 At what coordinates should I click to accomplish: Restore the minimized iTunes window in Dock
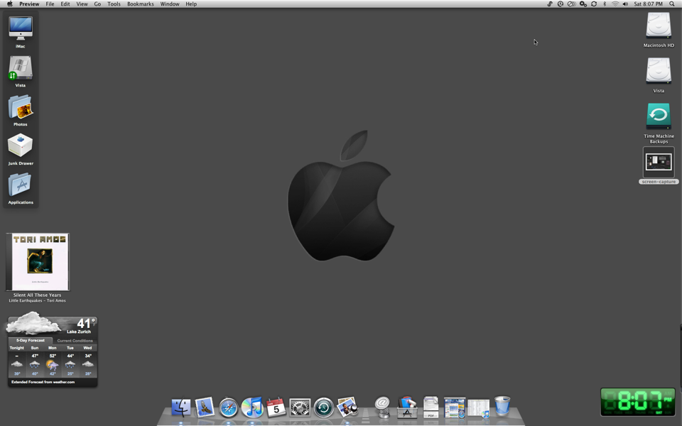478,409
